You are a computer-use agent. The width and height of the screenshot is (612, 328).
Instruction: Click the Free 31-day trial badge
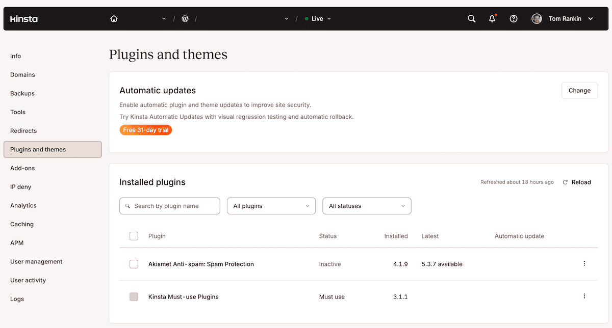pyautogui.click(x=146, y=130)
